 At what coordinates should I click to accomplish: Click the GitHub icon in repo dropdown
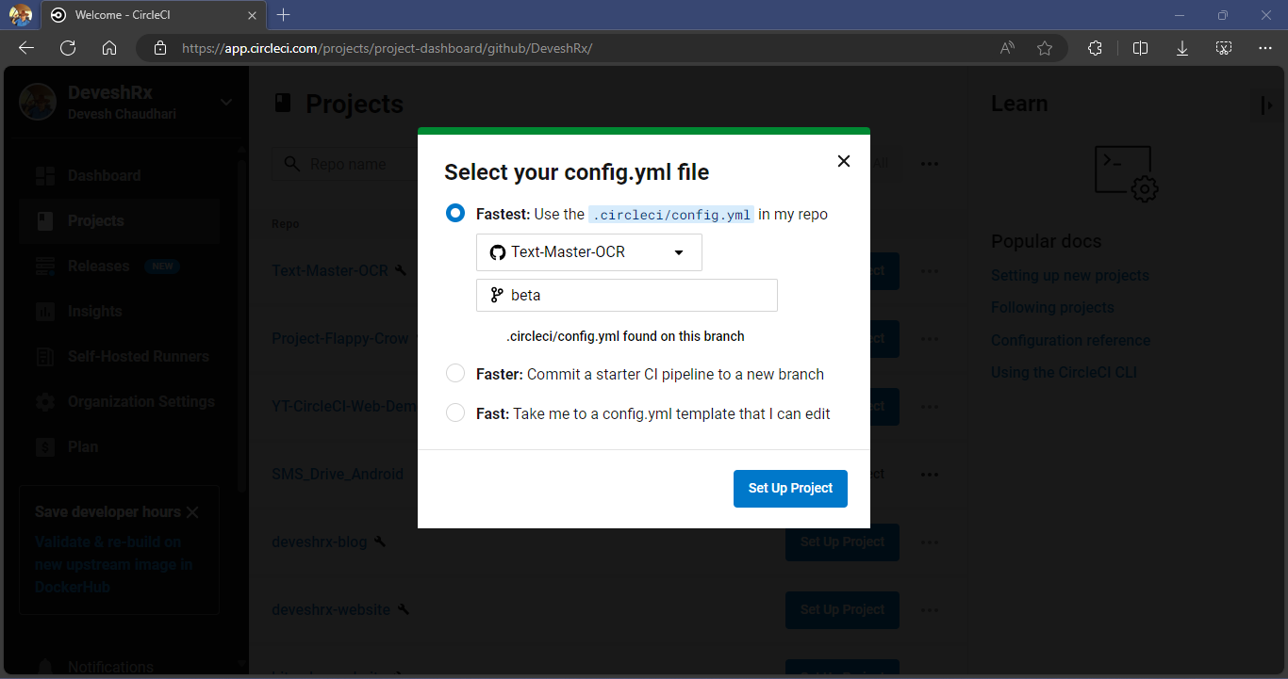pyautogui.click(x=498, y=252)
